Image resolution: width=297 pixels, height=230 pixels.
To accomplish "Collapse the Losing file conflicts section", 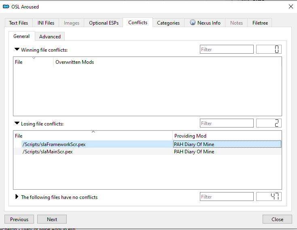I will coord(17,123).
